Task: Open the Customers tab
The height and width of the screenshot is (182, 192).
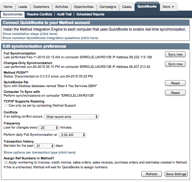Action: pyautogui.click(x=41, y=7)
